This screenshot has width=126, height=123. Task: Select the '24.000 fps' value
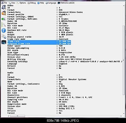click(x=65, y=44)
